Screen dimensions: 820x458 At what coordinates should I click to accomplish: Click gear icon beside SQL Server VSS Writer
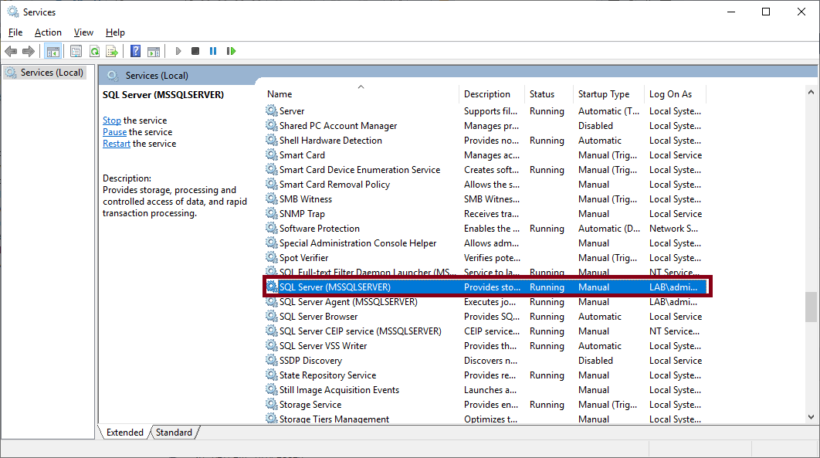(x=272, y=345)
